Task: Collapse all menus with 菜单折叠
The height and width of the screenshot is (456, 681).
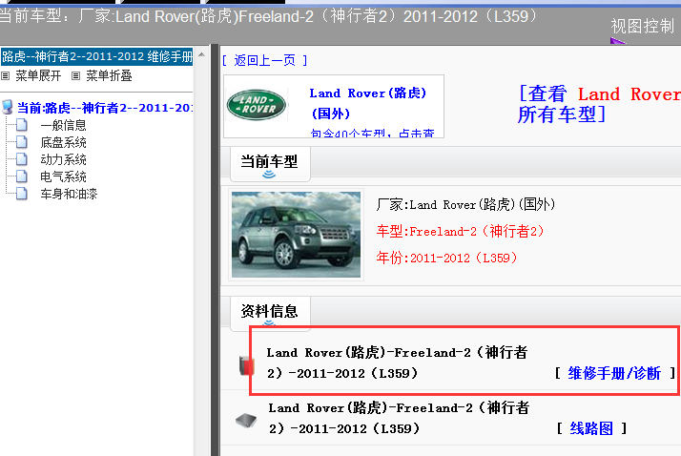Action: tap(109, 76)
